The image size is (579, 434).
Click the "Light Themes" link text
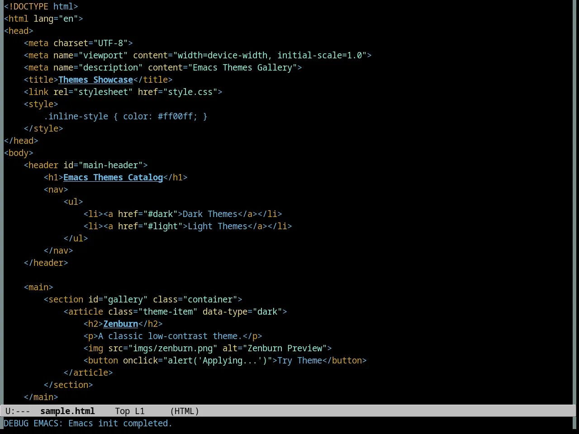tap(218, 226)
